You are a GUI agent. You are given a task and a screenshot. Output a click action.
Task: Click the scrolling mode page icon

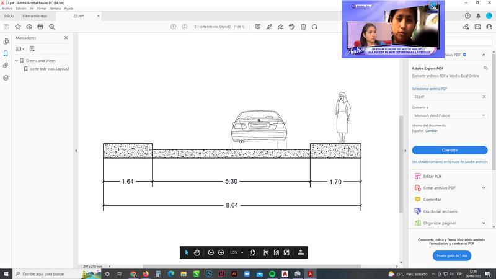pos(266,252)
